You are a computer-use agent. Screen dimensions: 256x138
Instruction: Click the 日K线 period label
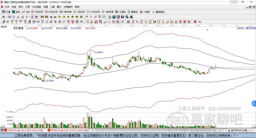click(4, 27)
